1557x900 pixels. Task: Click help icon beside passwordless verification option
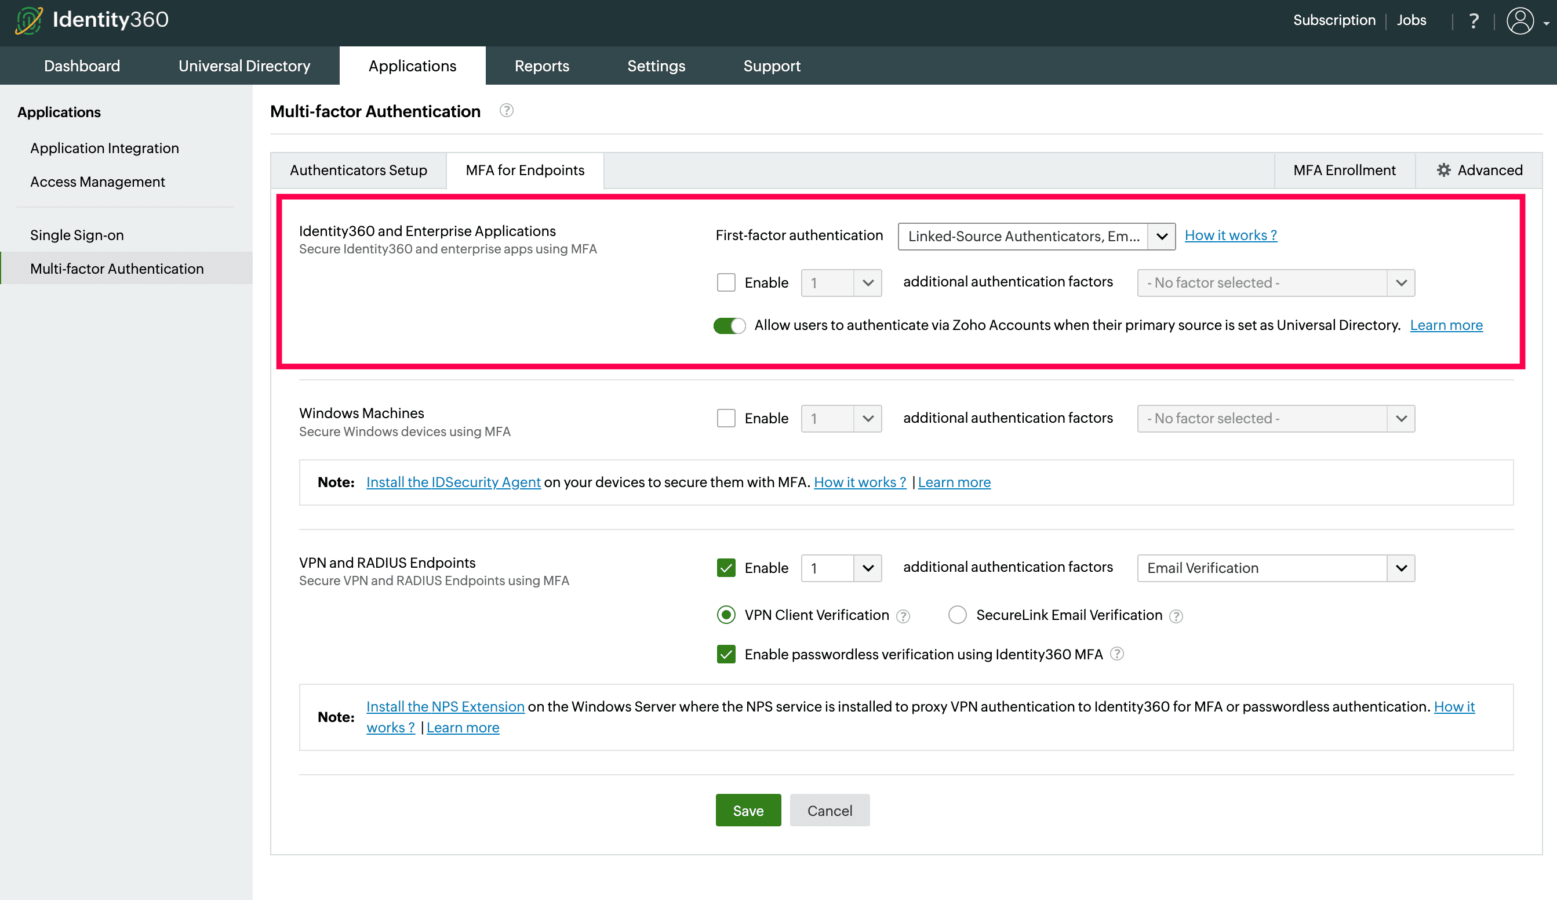[1116, 654]
